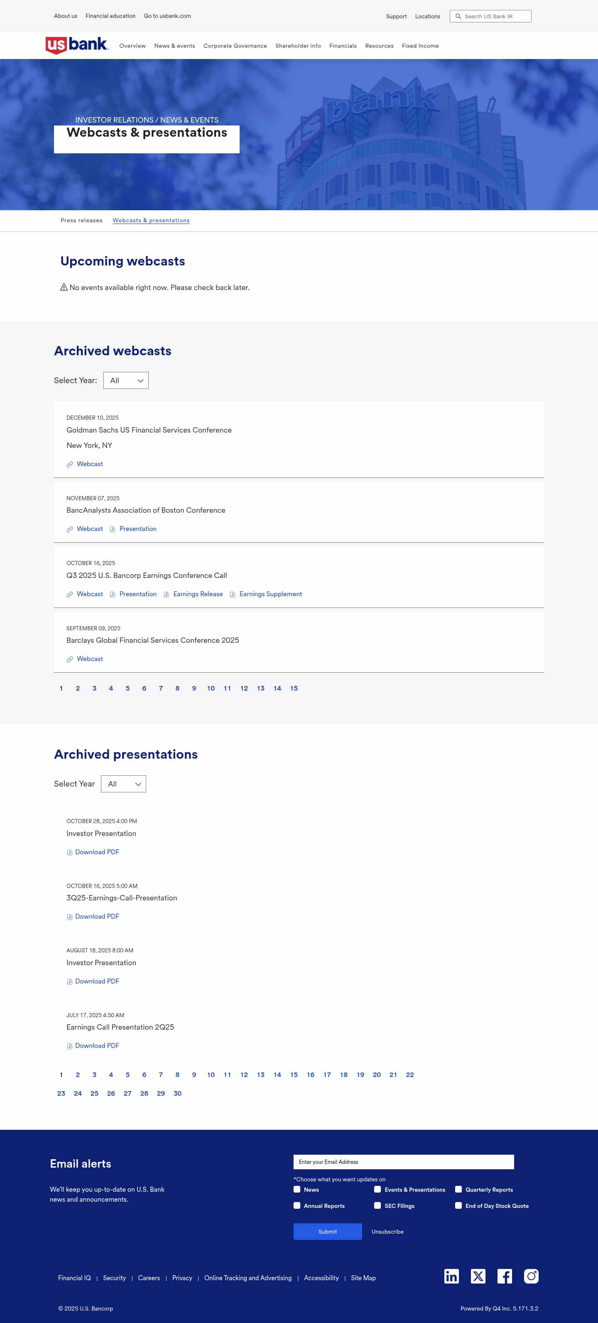The height and width of the screenshot is (1323, 598).
Task: Click the email address input field
Action: click(404, 1162)
